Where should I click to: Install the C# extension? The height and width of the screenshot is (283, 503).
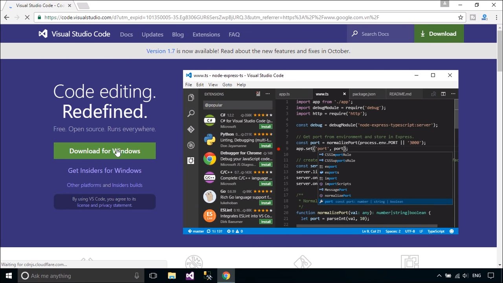click(x=266, y=127)
